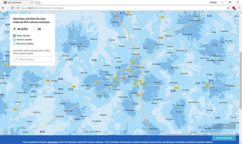Click the Šešuoliai town label
Viewport: 242px width, 144px height.
tap(180, 105)
